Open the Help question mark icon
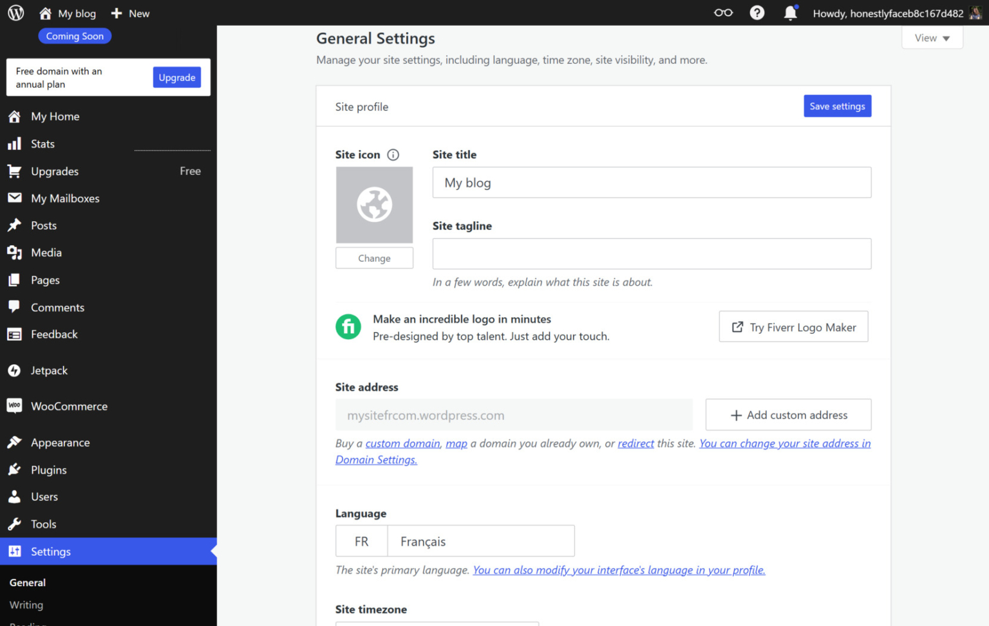989x626 pixels. 757,12
